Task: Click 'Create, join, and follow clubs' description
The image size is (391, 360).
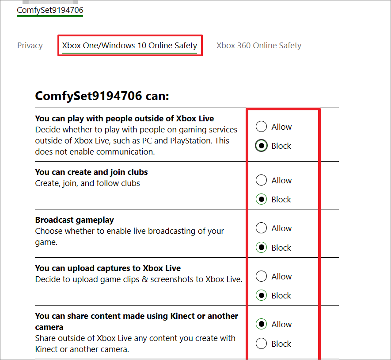Action: [87, 183]
